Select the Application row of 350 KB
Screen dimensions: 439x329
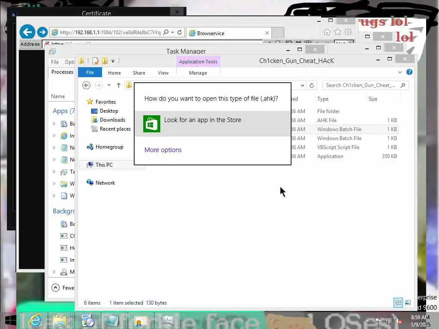(344, 156)
